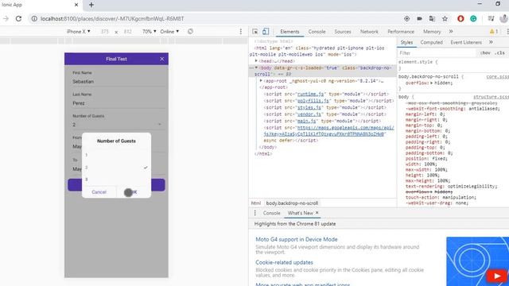The image size is (509, 286).
Task: Open Moto G4 support in Device Mode link
Action: click(x=297, y=239)
